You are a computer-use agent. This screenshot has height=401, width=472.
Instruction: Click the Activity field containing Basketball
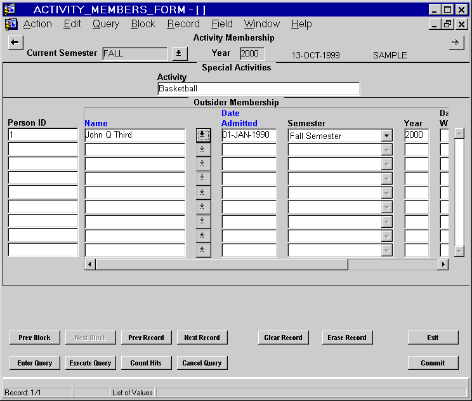click(x=259, y=89)
